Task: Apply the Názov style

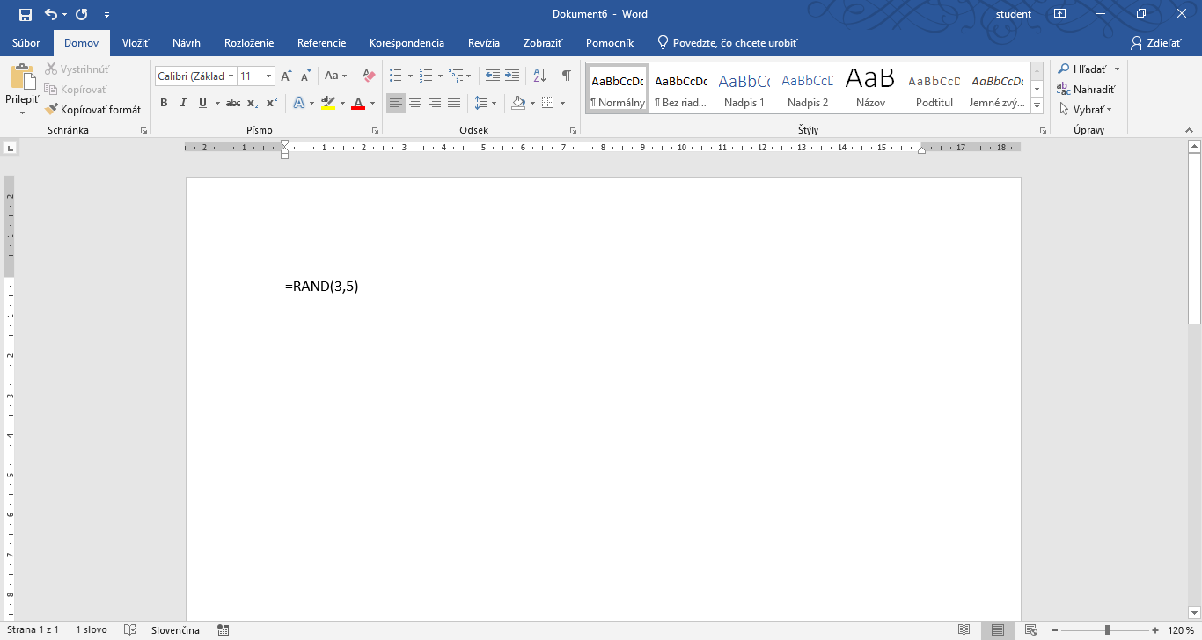Action: 870,88
